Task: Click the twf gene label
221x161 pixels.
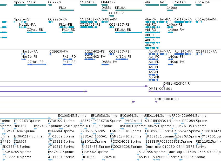Action: click(162, 2)
